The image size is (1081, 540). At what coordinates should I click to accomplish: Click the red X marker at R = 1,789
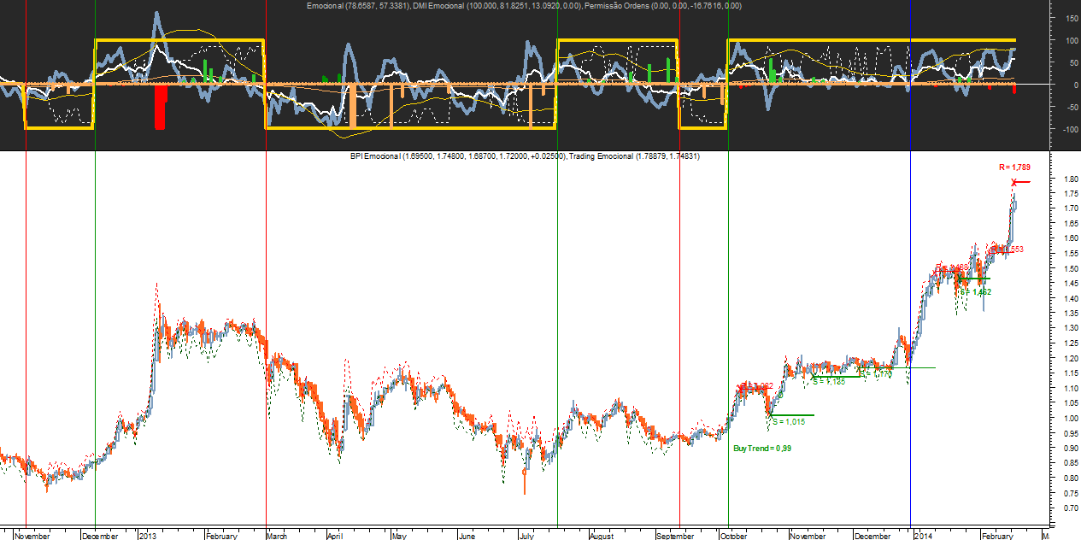click(1014, 182)
